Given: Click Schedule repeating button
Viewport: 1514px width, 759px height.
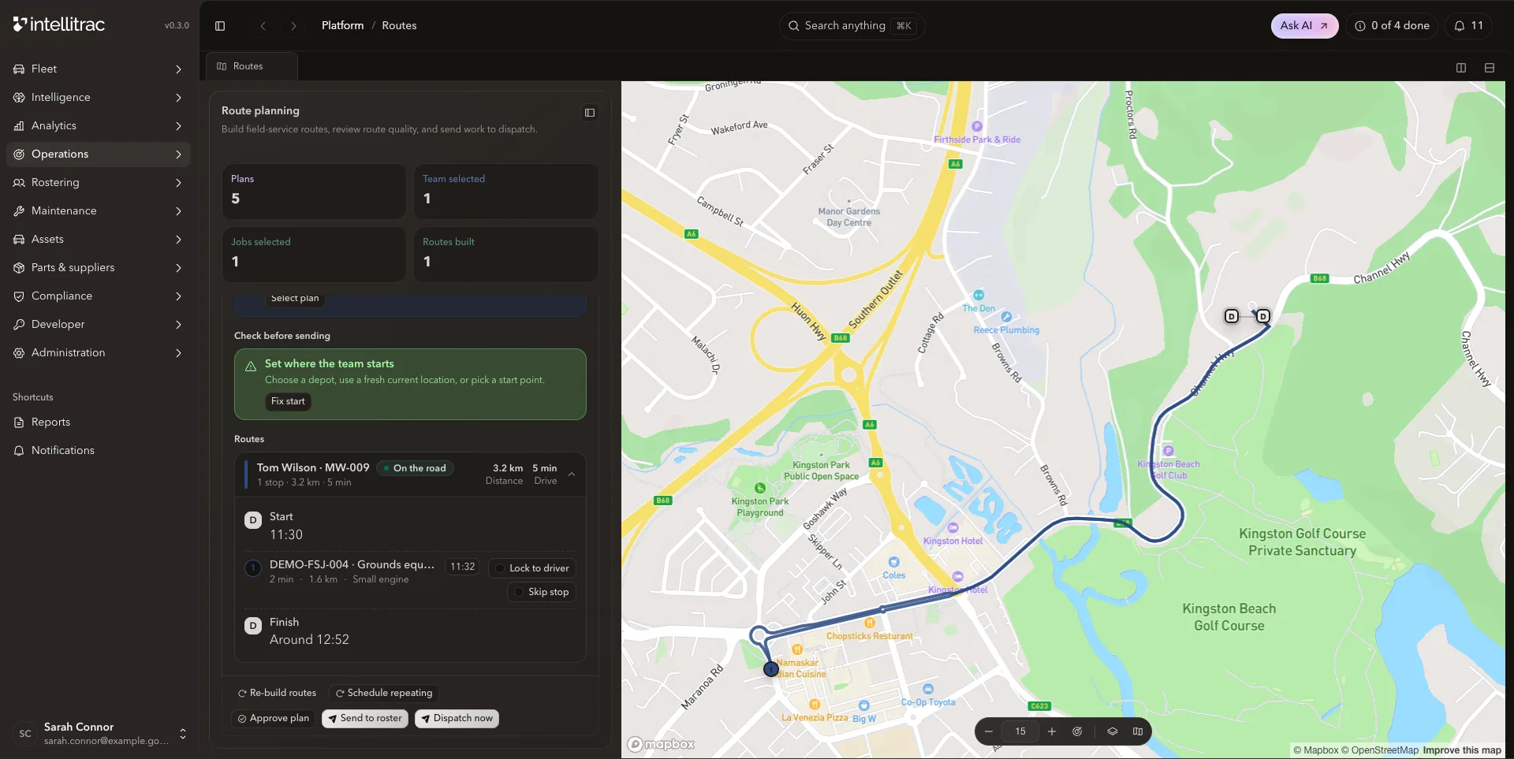Looking at the screenshot, I should tap(384, 694).
